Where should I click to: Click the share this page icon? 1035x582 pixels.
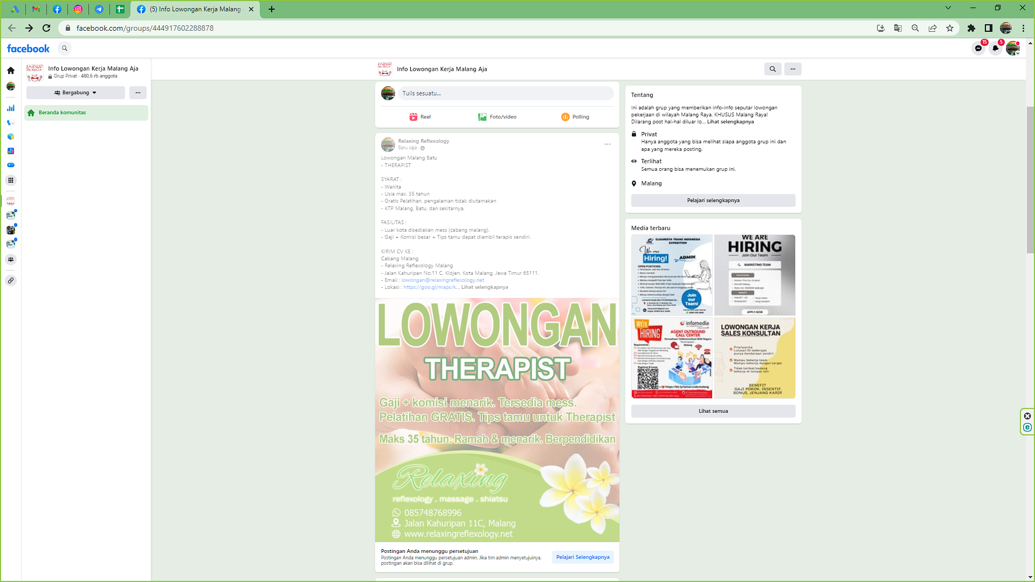pyautogui.click(x=933, y=28)
